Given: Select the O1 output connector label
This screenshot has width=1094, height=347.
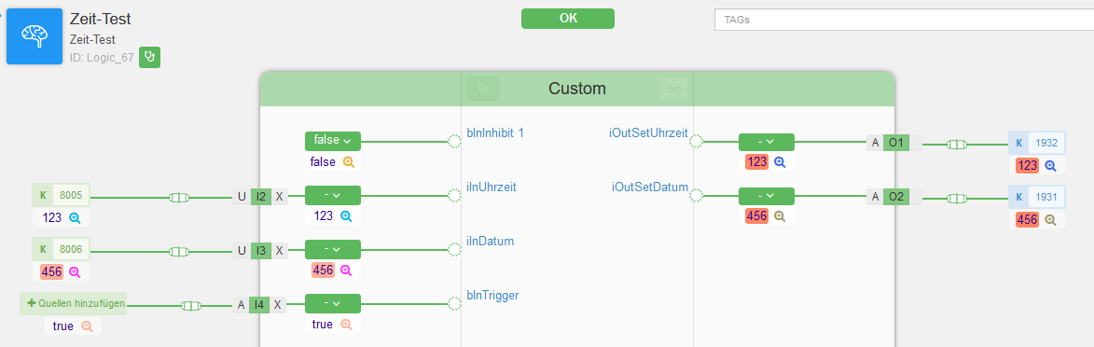Looking at the screenshot, I should coord(893,143).
